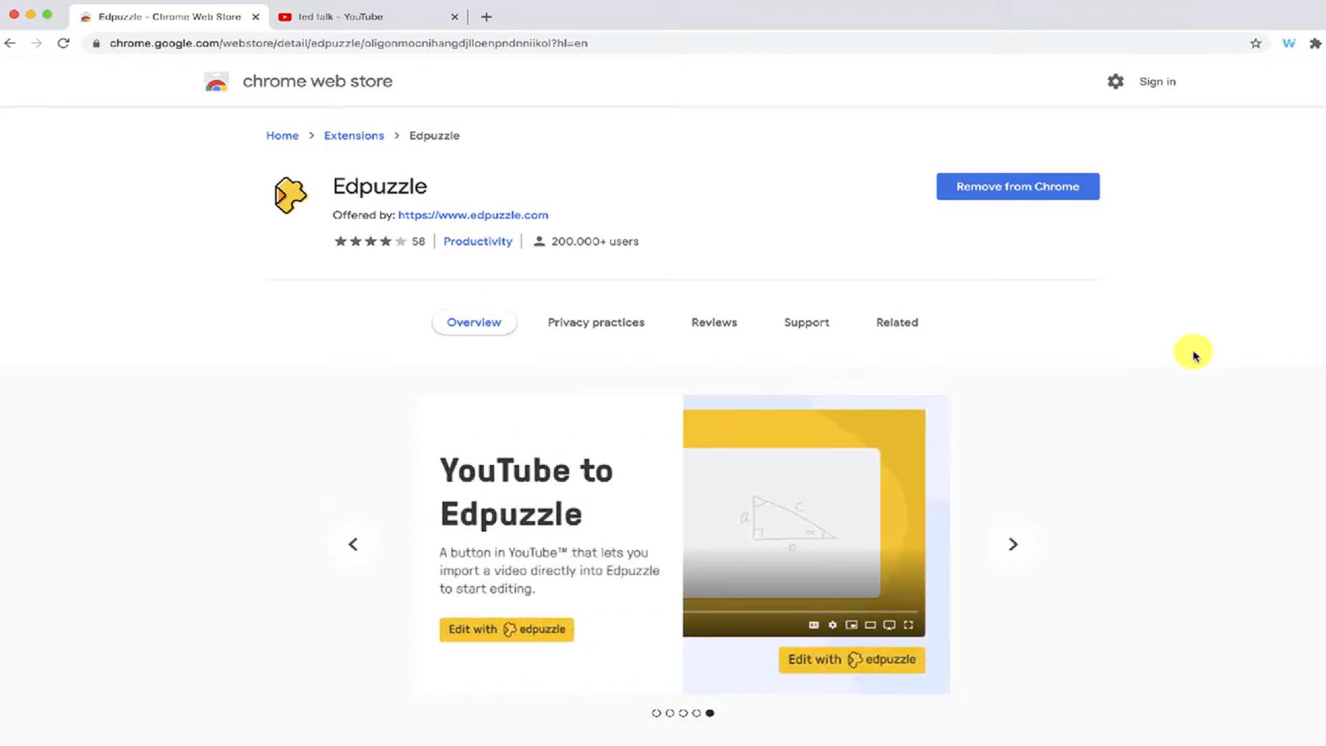Click the 58 ratings count
The image size is (1326, 746).
[x=419, y=241]
